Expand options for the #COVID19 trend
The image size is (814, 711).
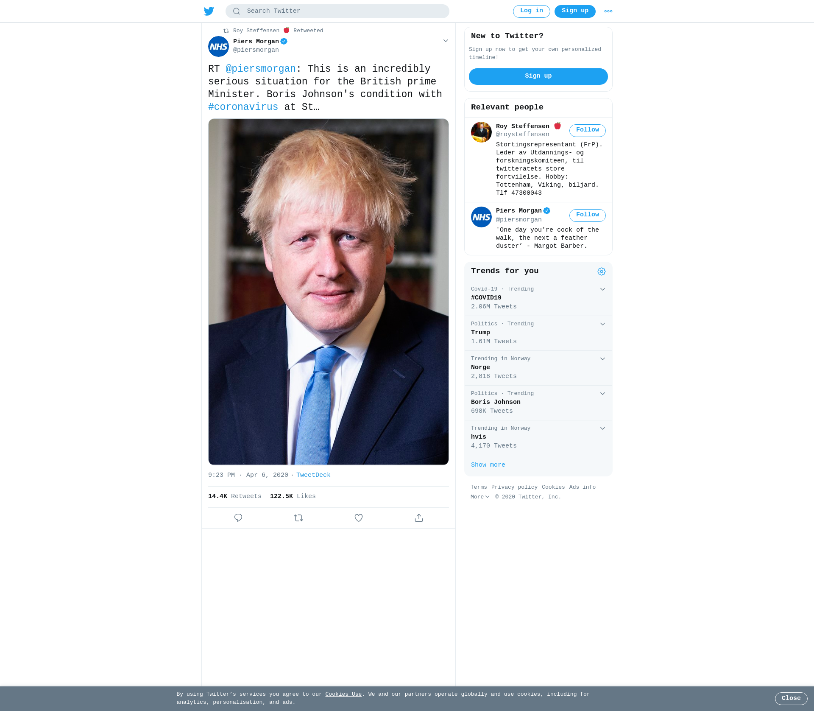tap(602, 289)
